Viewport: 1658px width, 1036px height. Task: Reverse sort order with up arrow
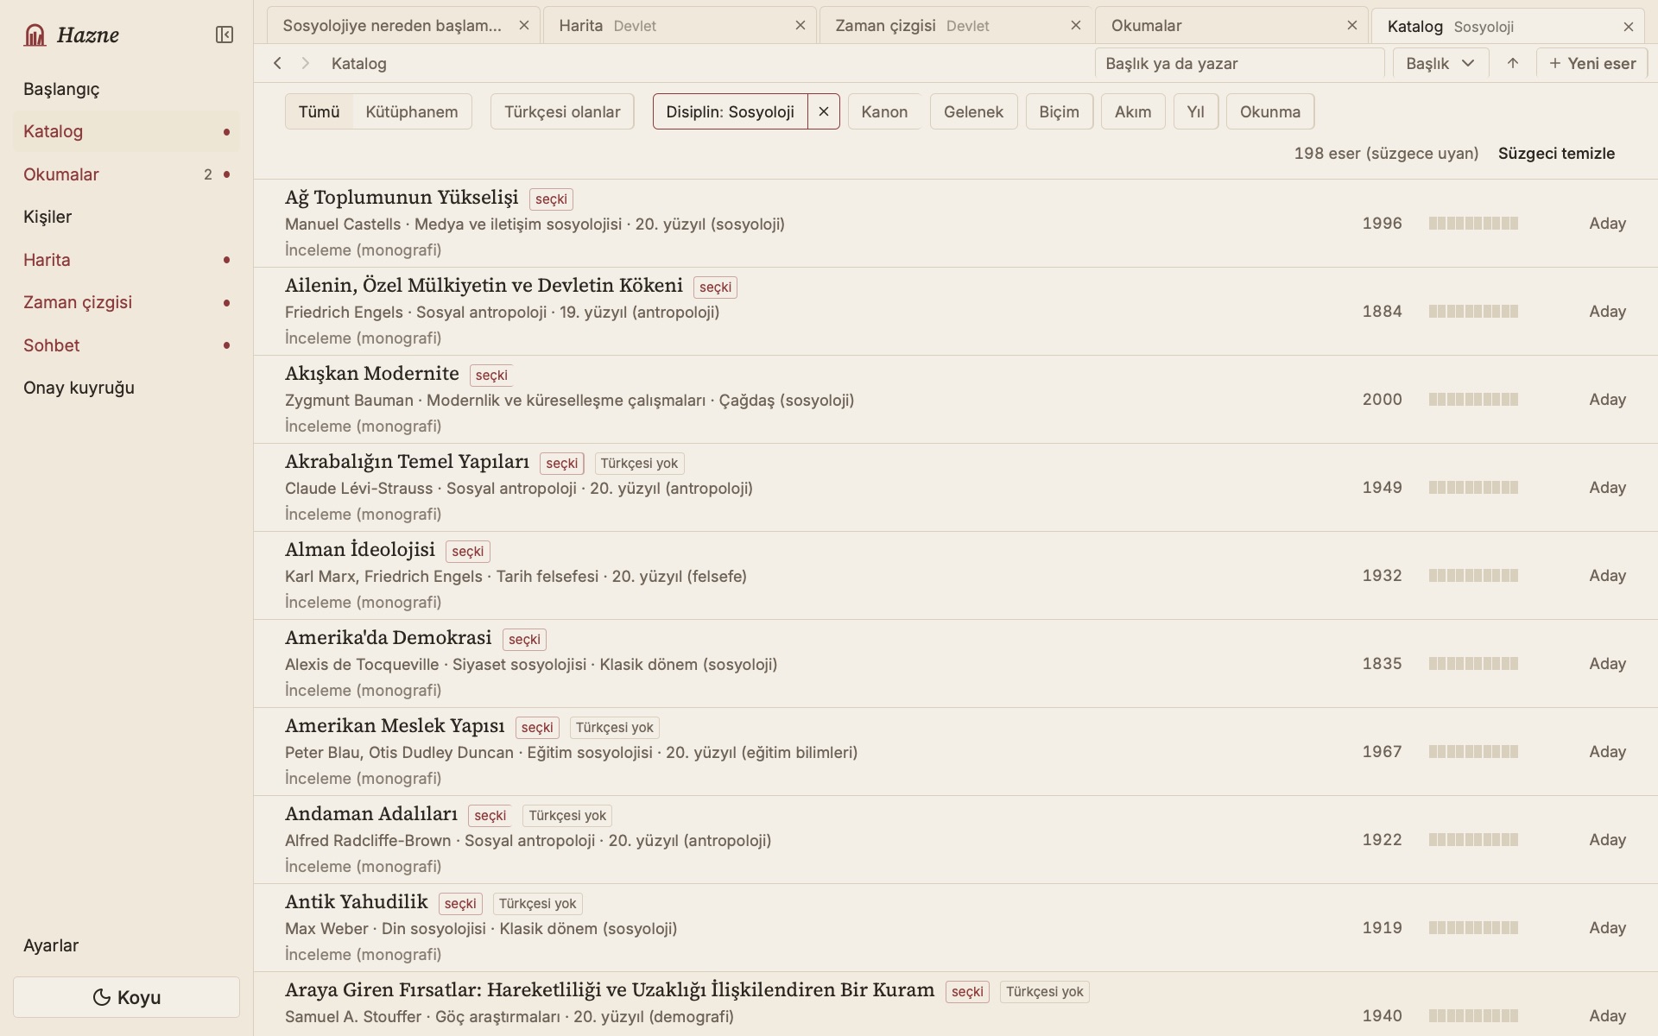pos(1512,63)
